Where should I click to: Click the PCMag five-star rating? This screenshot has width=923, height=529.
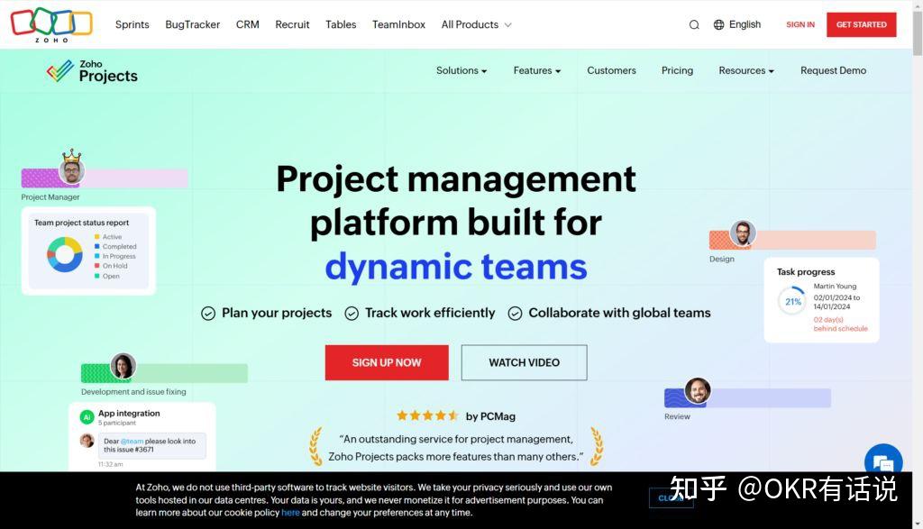pyautogui.click(x=428, y=415)
